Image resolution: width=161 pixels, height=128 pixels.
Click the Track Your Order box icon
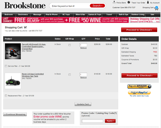pyautogui.click(x=129, y=2)
